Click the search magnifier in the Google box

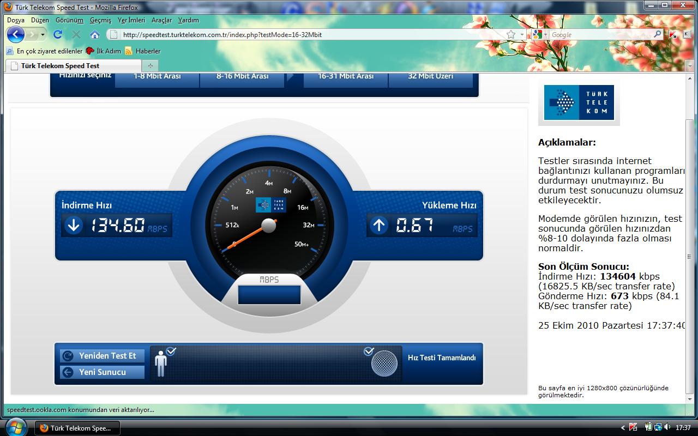tap(657, 34)
